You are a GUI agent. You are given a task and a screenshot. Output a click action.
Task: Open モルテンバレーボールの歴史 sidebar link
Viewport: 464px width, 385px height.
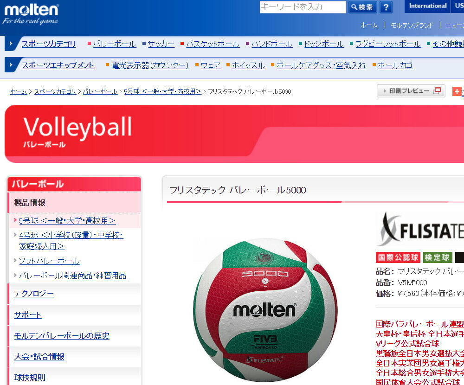pos(62,335)
